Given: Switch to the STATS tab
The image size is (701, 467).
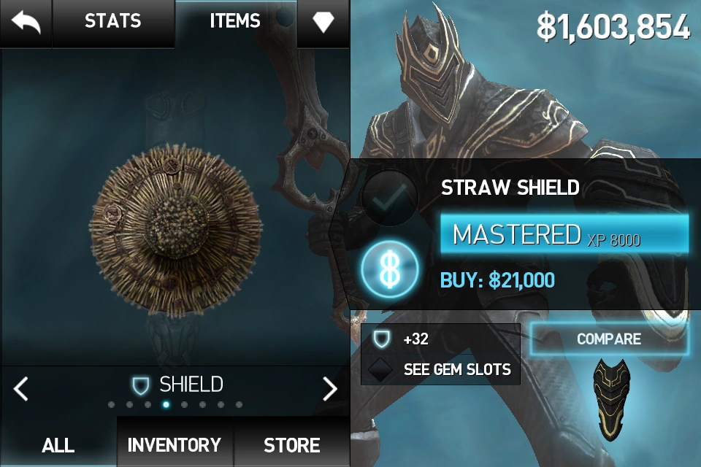Looking at the screenshot, I should [x=113, y=21].
